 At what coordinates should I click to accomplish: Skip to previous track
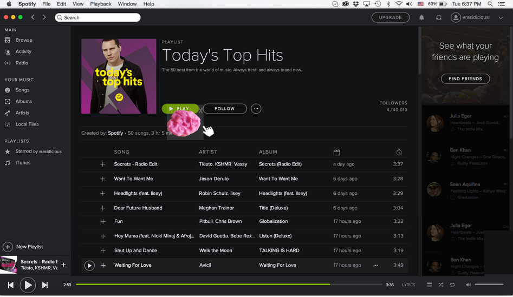pyautogui.click(x=11, y=285)
